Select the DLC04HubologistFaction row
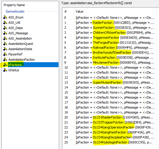The height and width of the screenshot is (149, 159). (x=109, y=142)
